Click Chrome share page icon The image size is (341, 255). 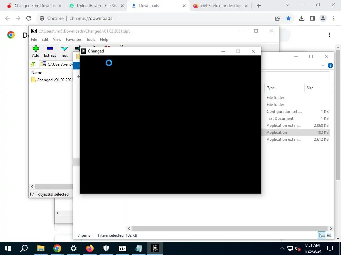coord(278,19)
